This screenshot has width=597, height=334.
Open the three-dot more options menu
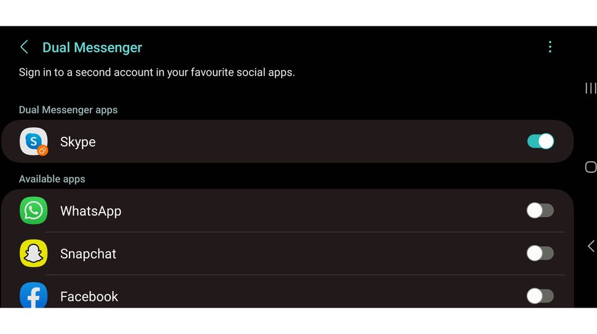550,47
